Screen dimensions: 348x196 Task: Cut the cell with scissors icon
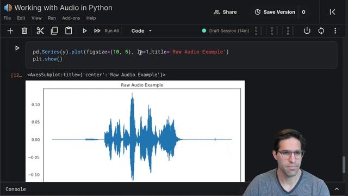(x=40, y=30)
